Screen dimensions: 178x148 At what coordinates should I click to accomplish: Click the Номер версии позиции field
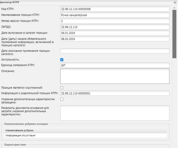[x=115, y=21]
